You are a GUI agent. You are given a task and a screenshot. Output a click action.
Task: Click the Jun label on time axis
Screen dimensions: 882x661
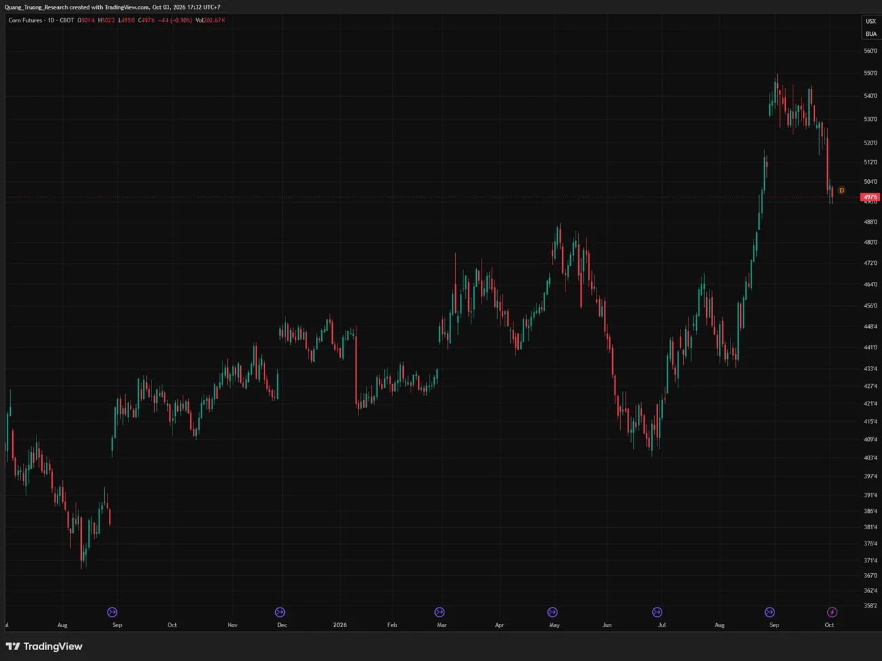tap(607, 625)
